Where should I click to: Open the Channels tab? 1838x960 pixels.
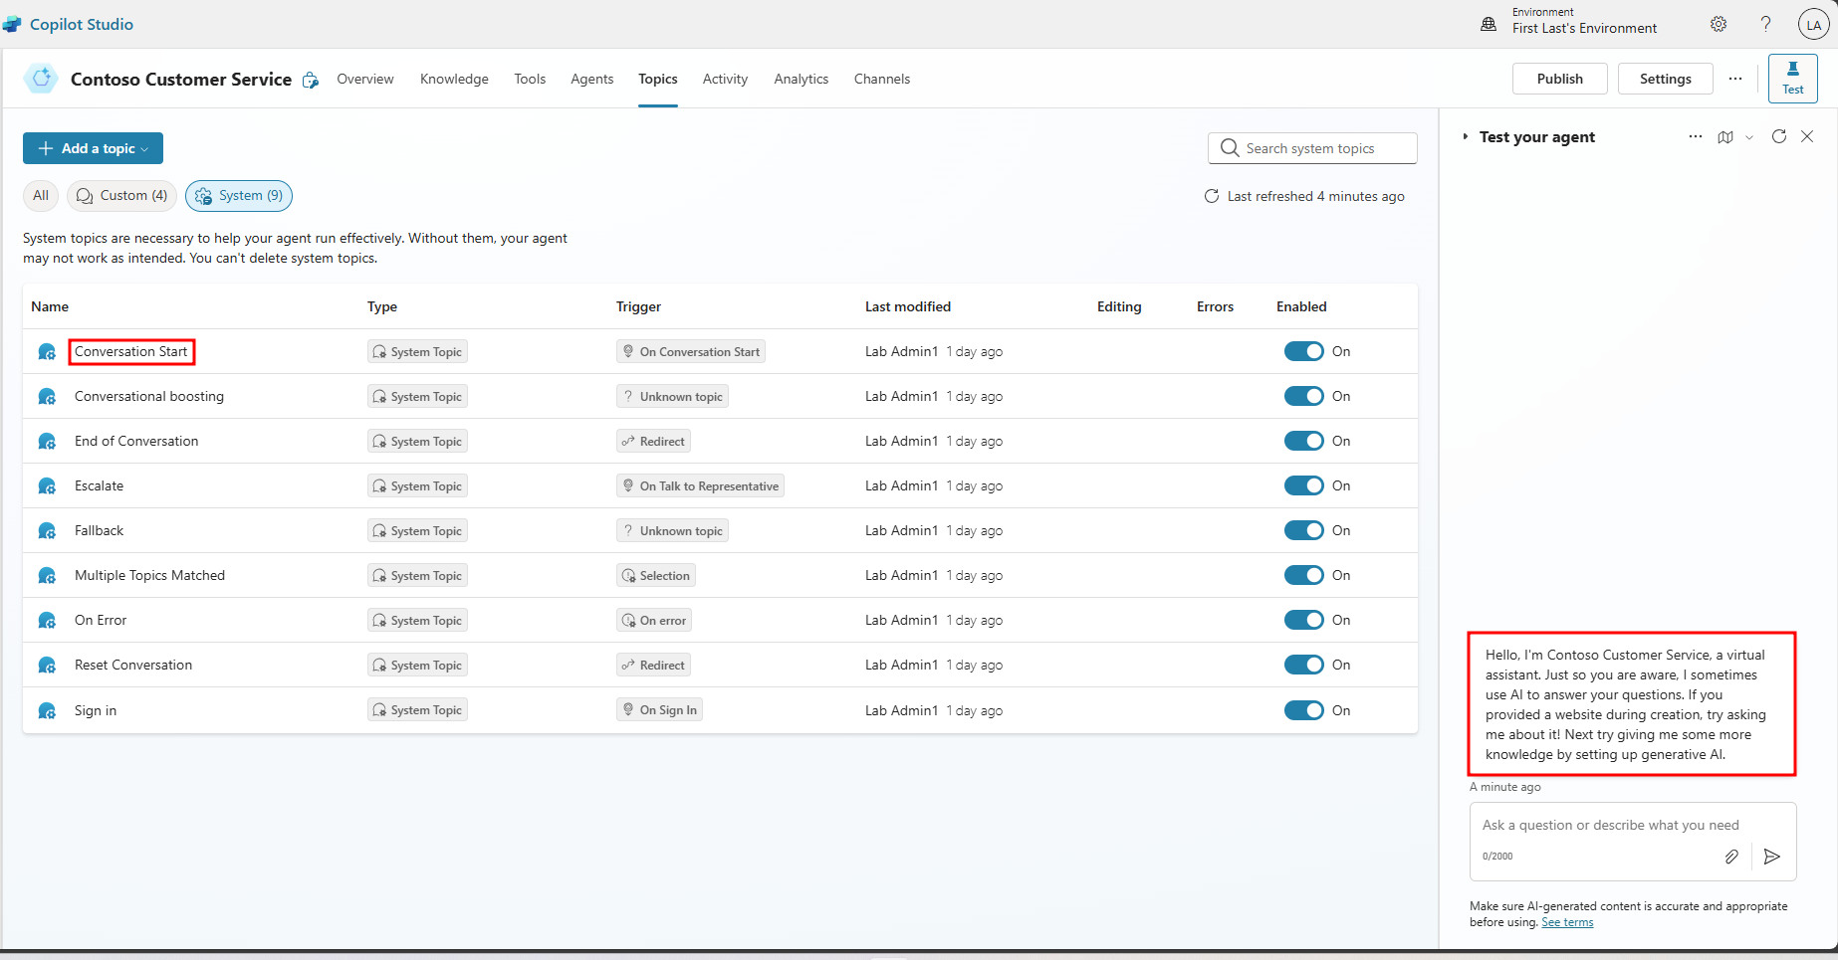tap(882, 79)
